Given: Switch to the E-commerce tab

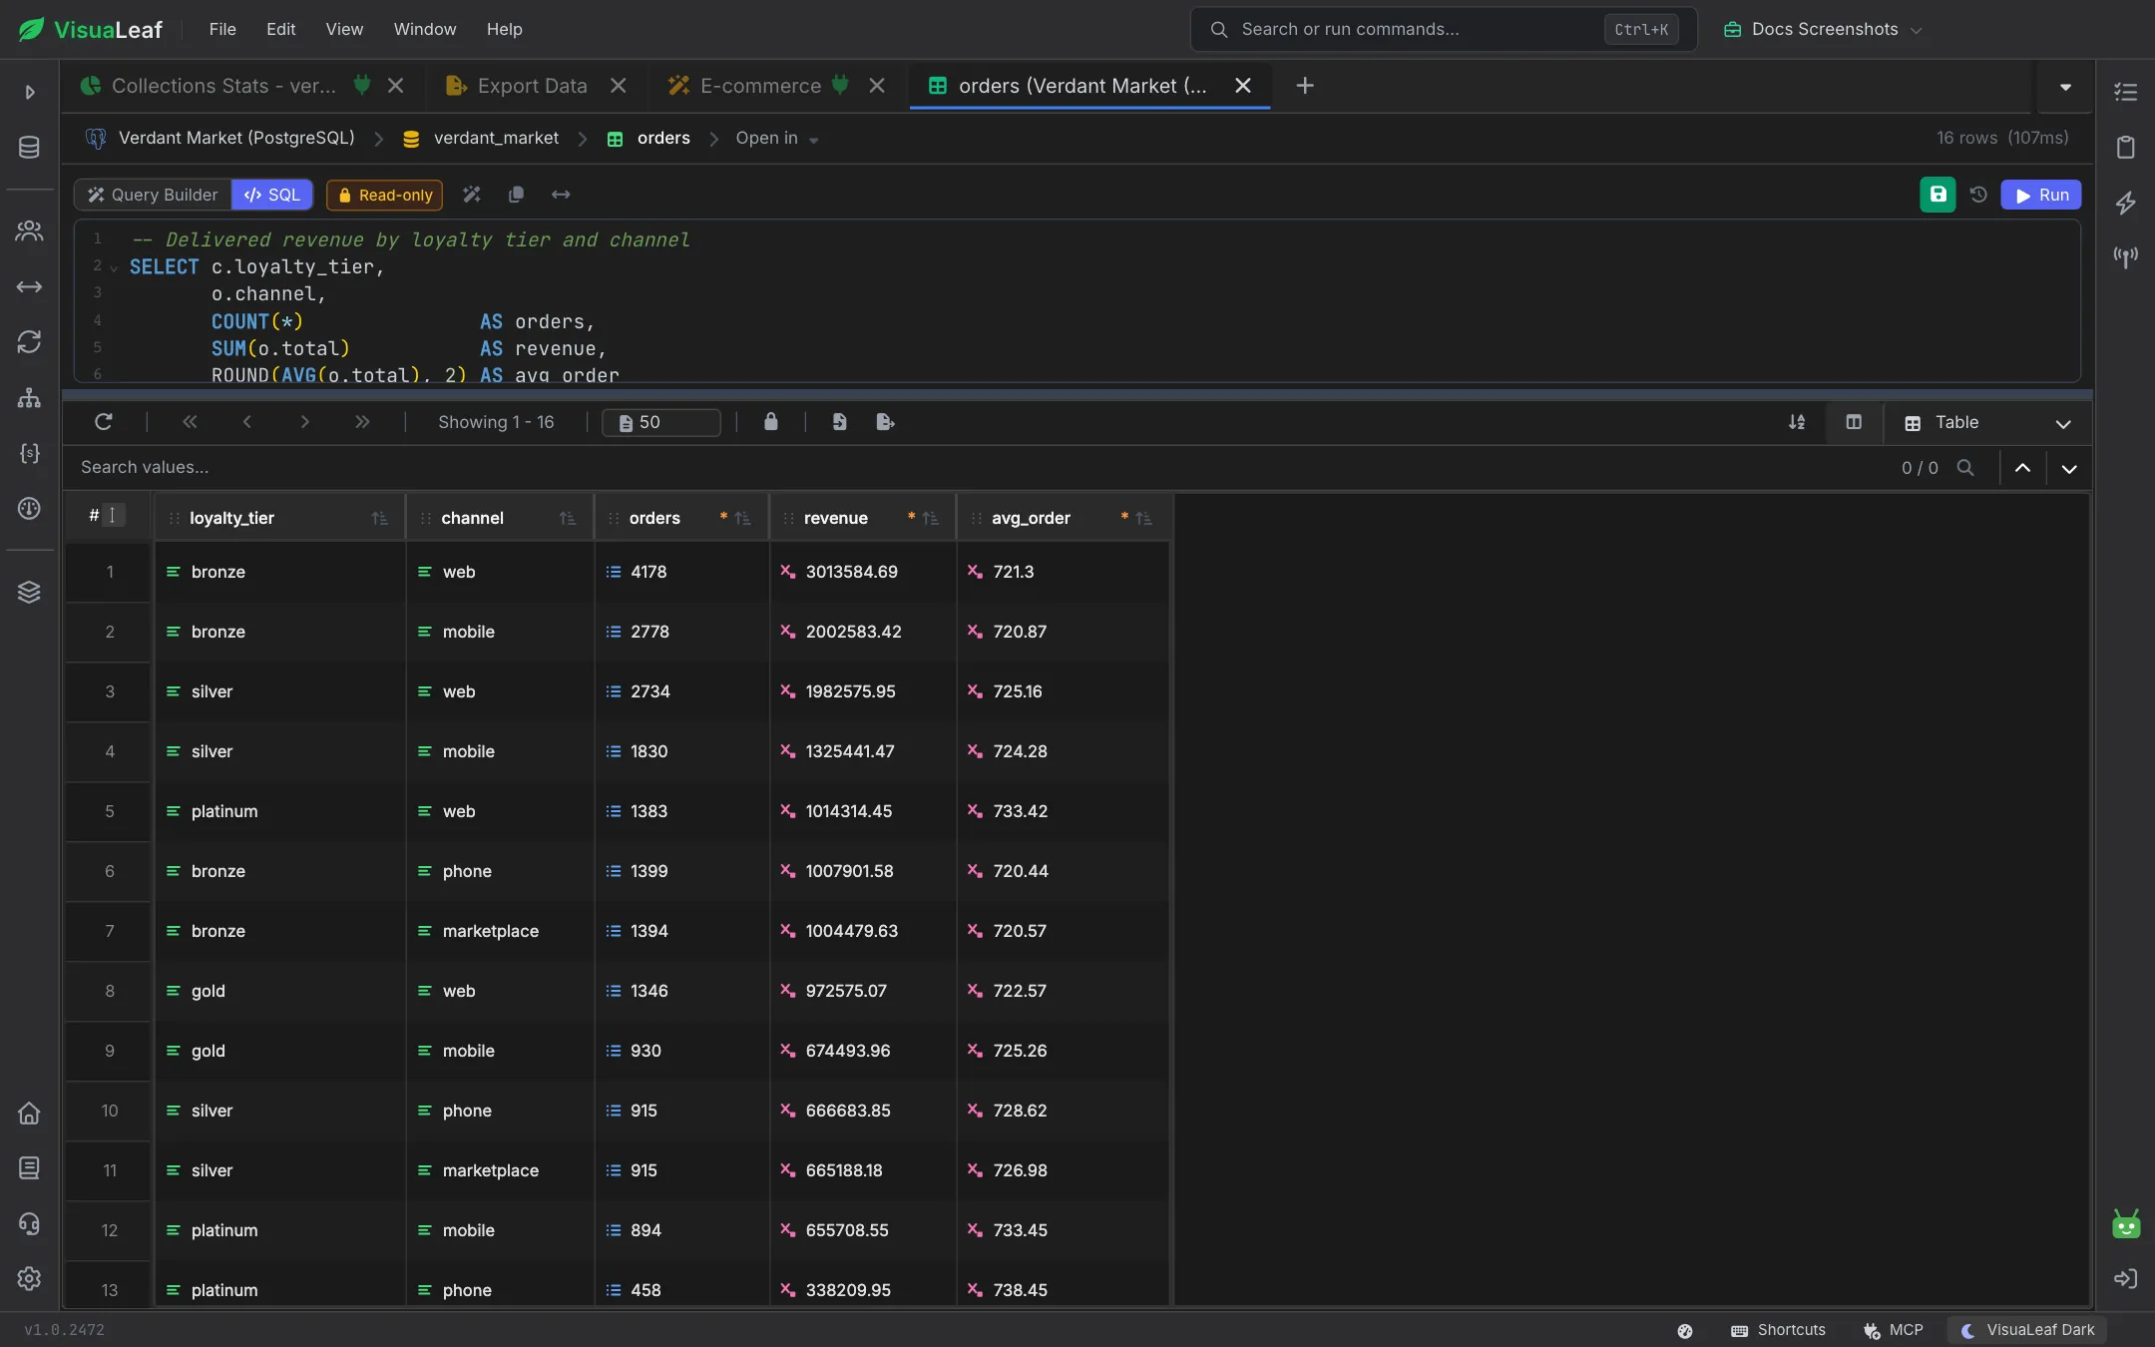Looking at the screenshot, I should pyautogui.click(x=760, y=86).
